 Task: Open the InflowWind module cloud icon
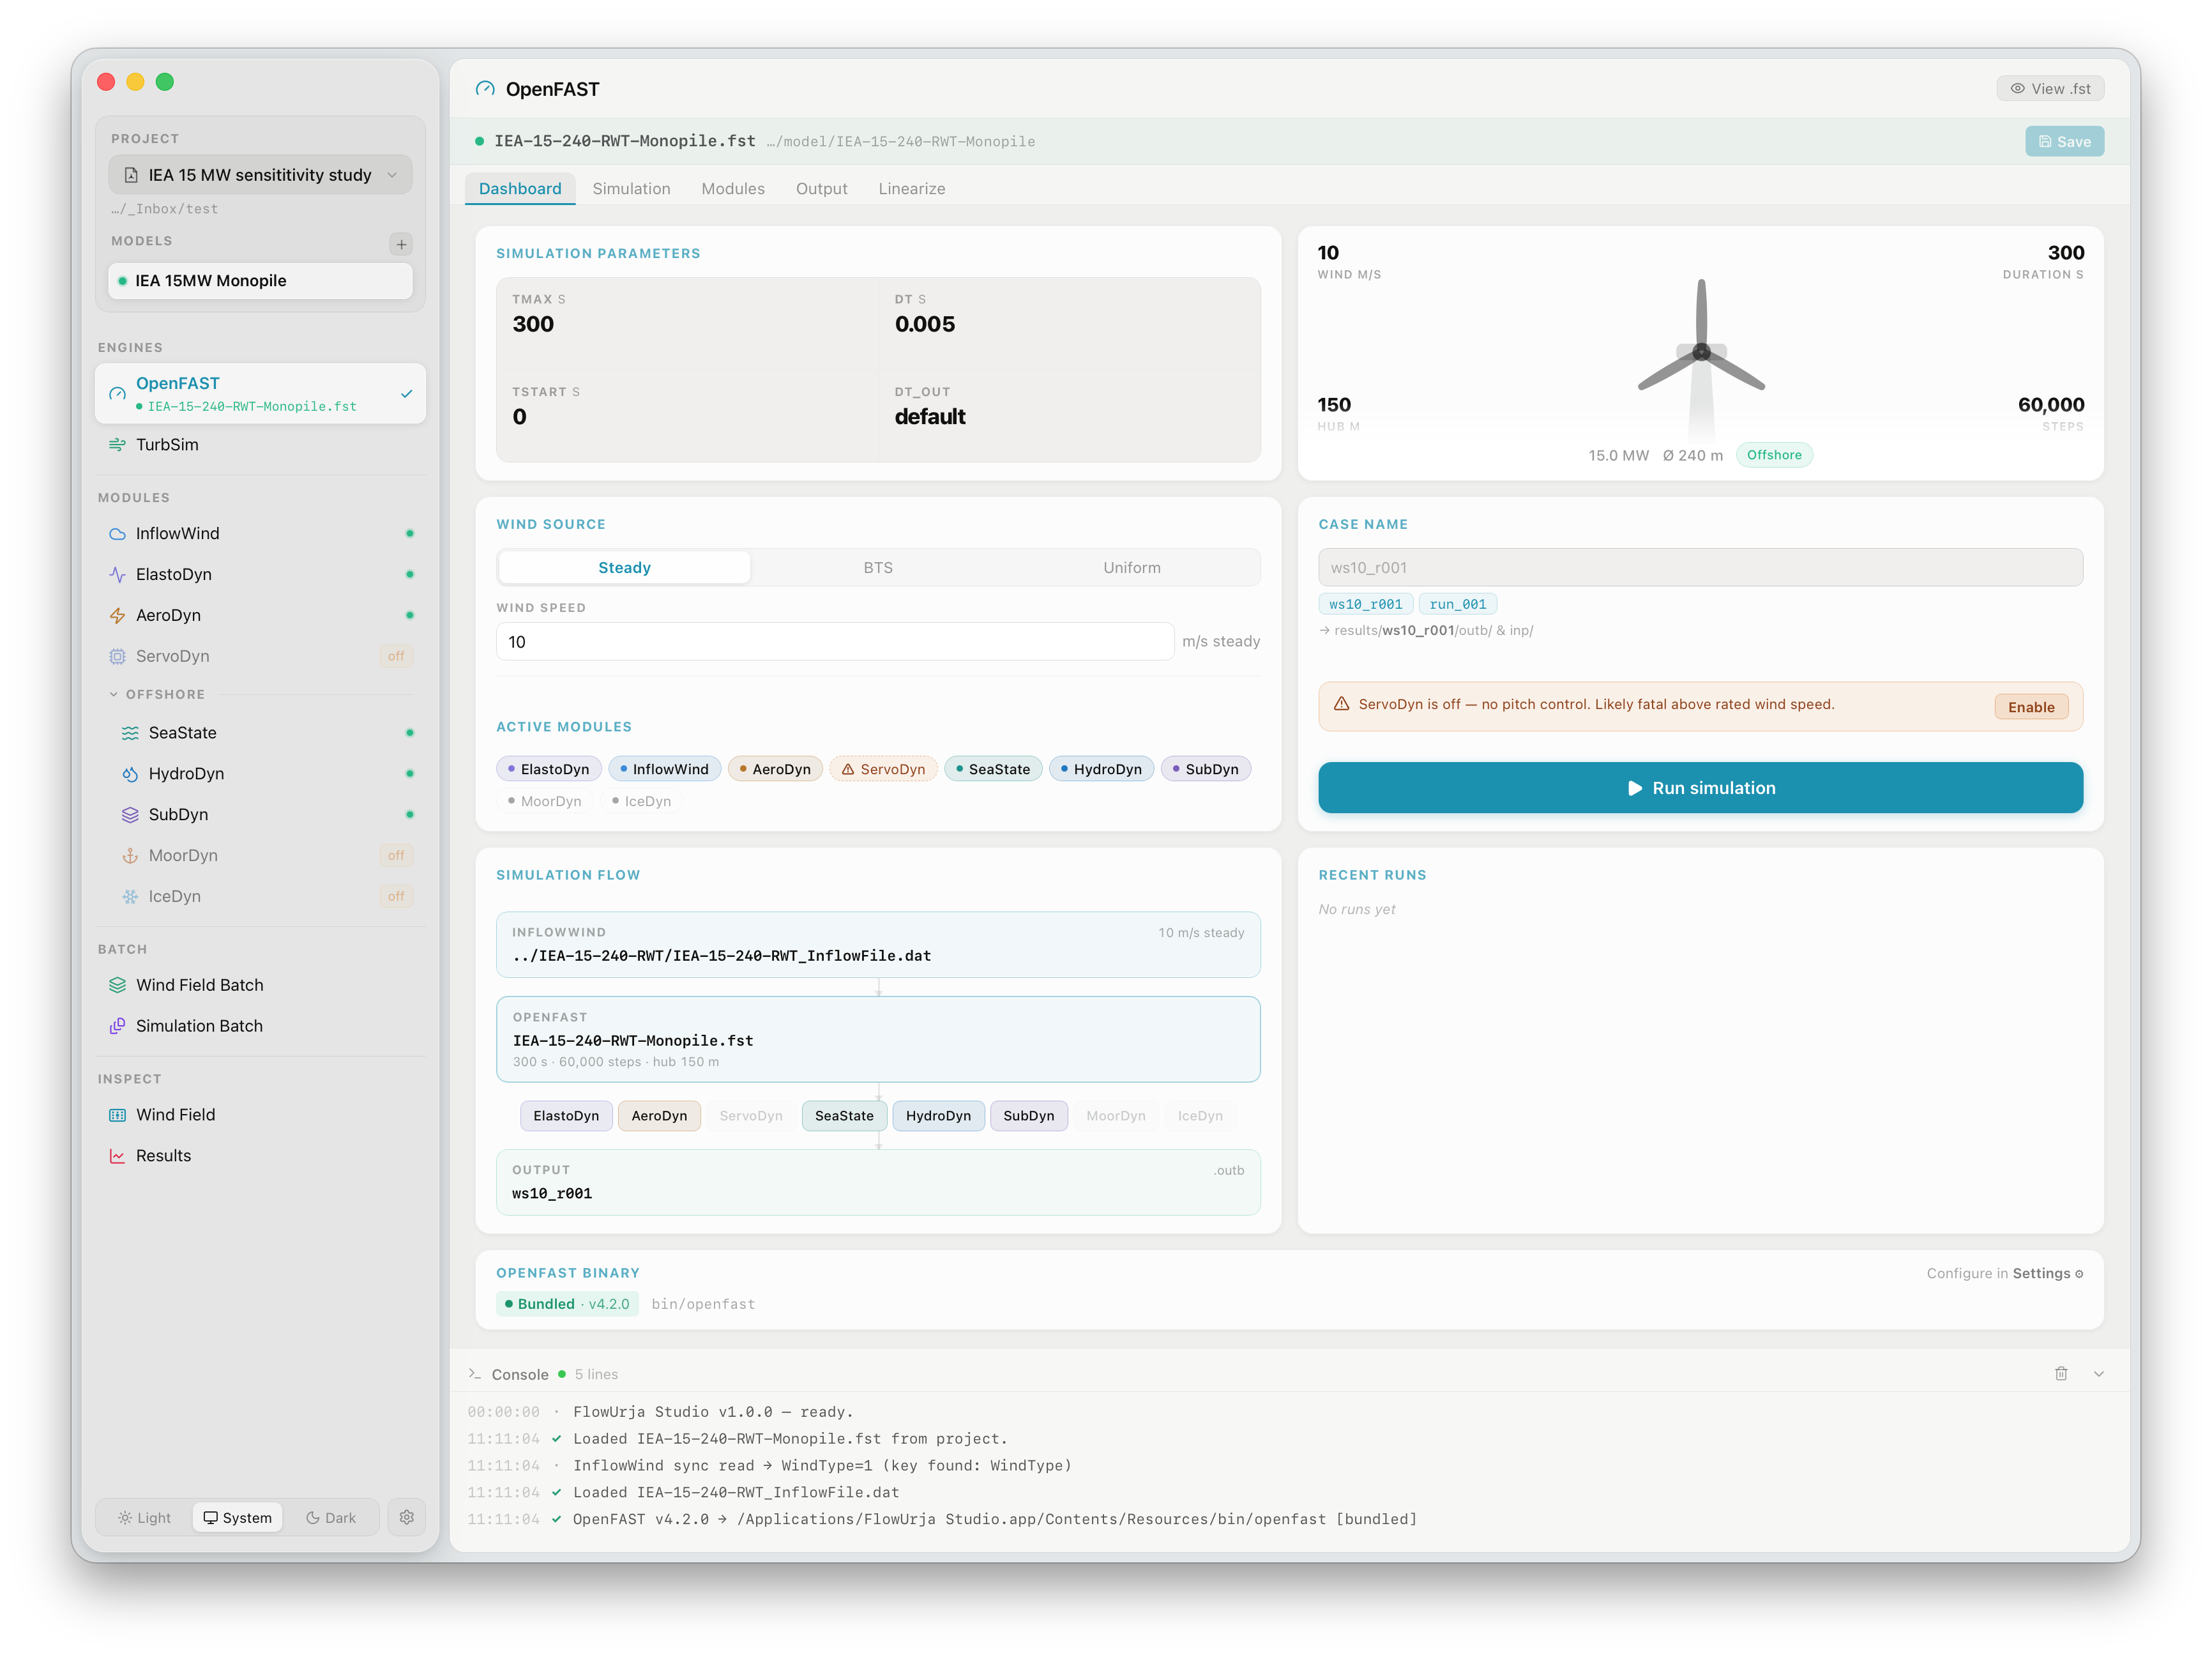(117, 534)
